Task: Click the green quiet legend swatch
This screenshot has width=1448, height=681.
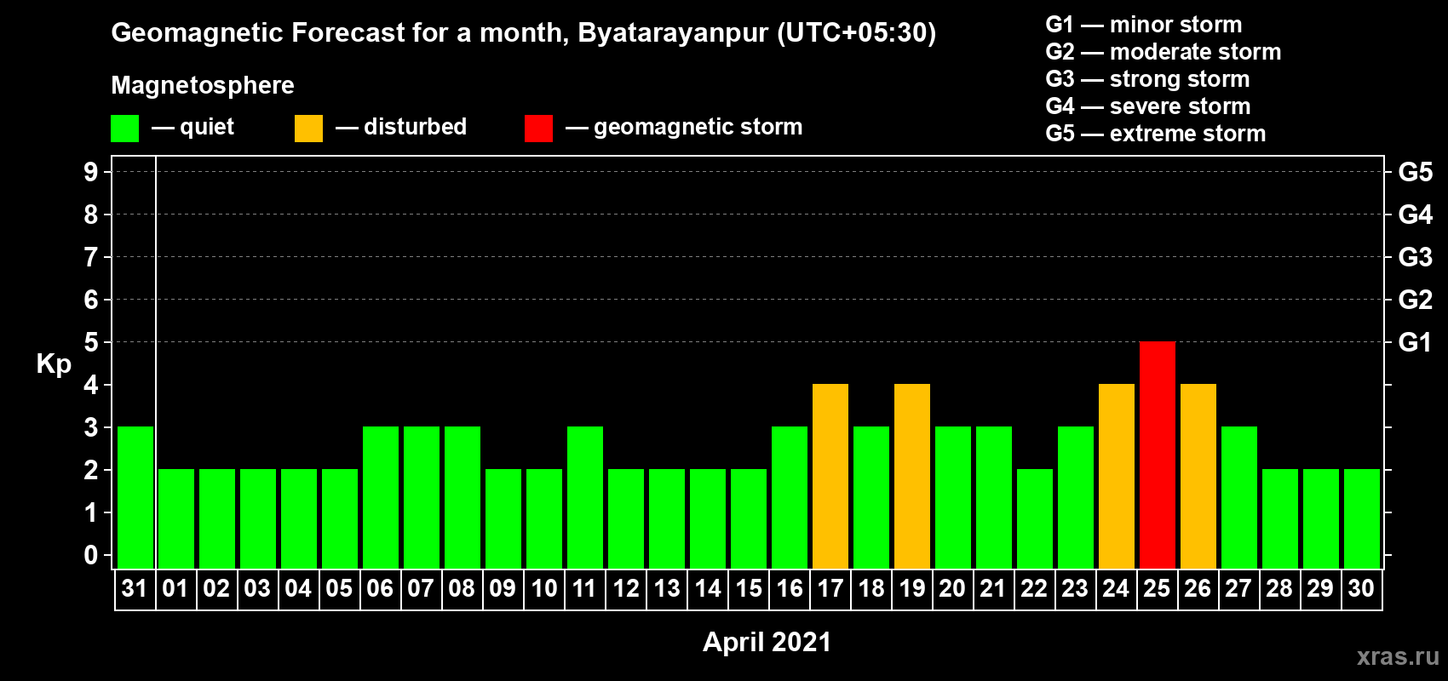Action: [x=124, y=129]
